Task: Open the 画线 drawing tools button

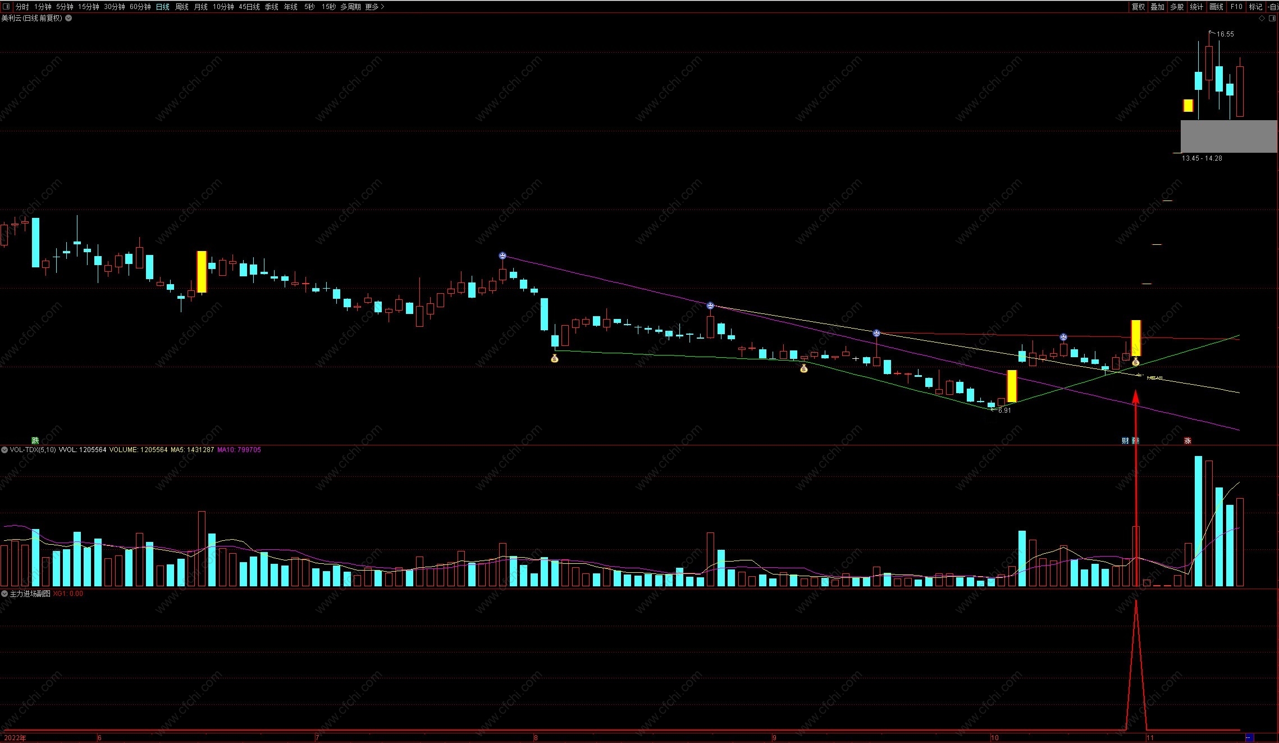Action: tap(1216, 7)
